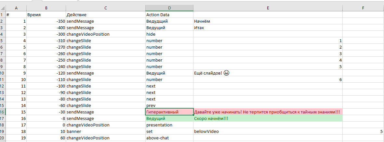The width and height of the screenshot is (384, 142).
Task: Click the 'prev' cell
Action: pyautogui.click(x=169, y=105)
